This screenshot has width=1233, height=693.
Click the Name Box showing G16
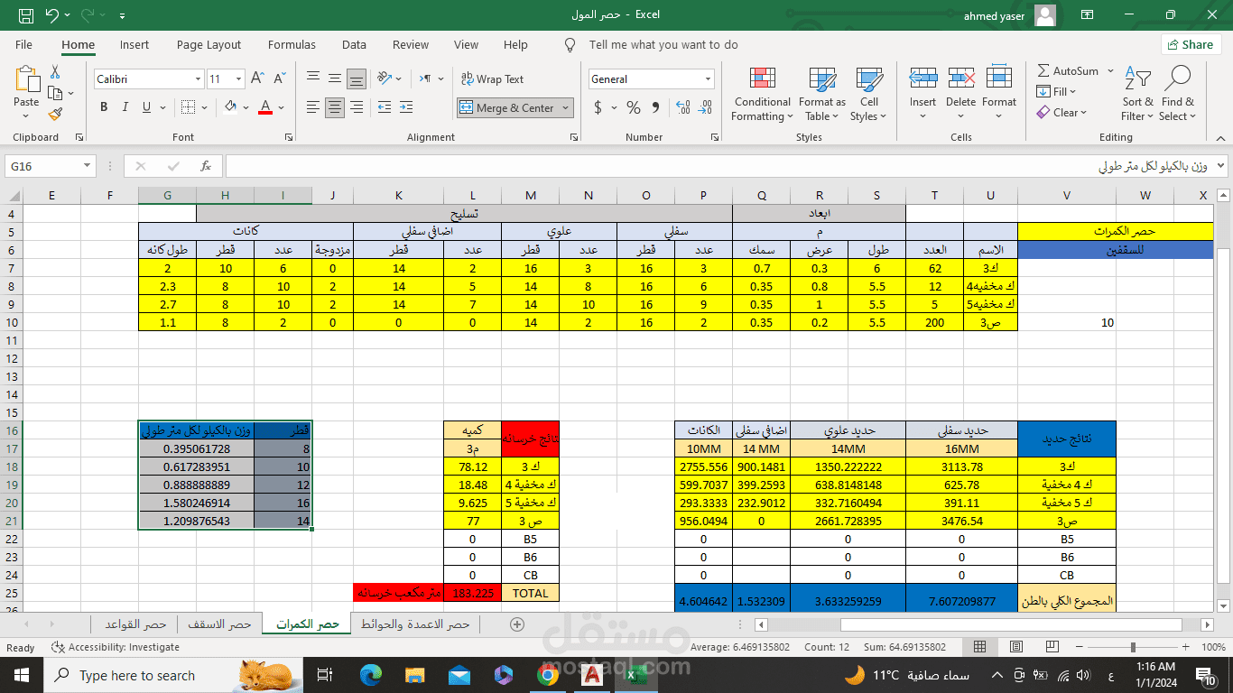[x=43, y=166]
